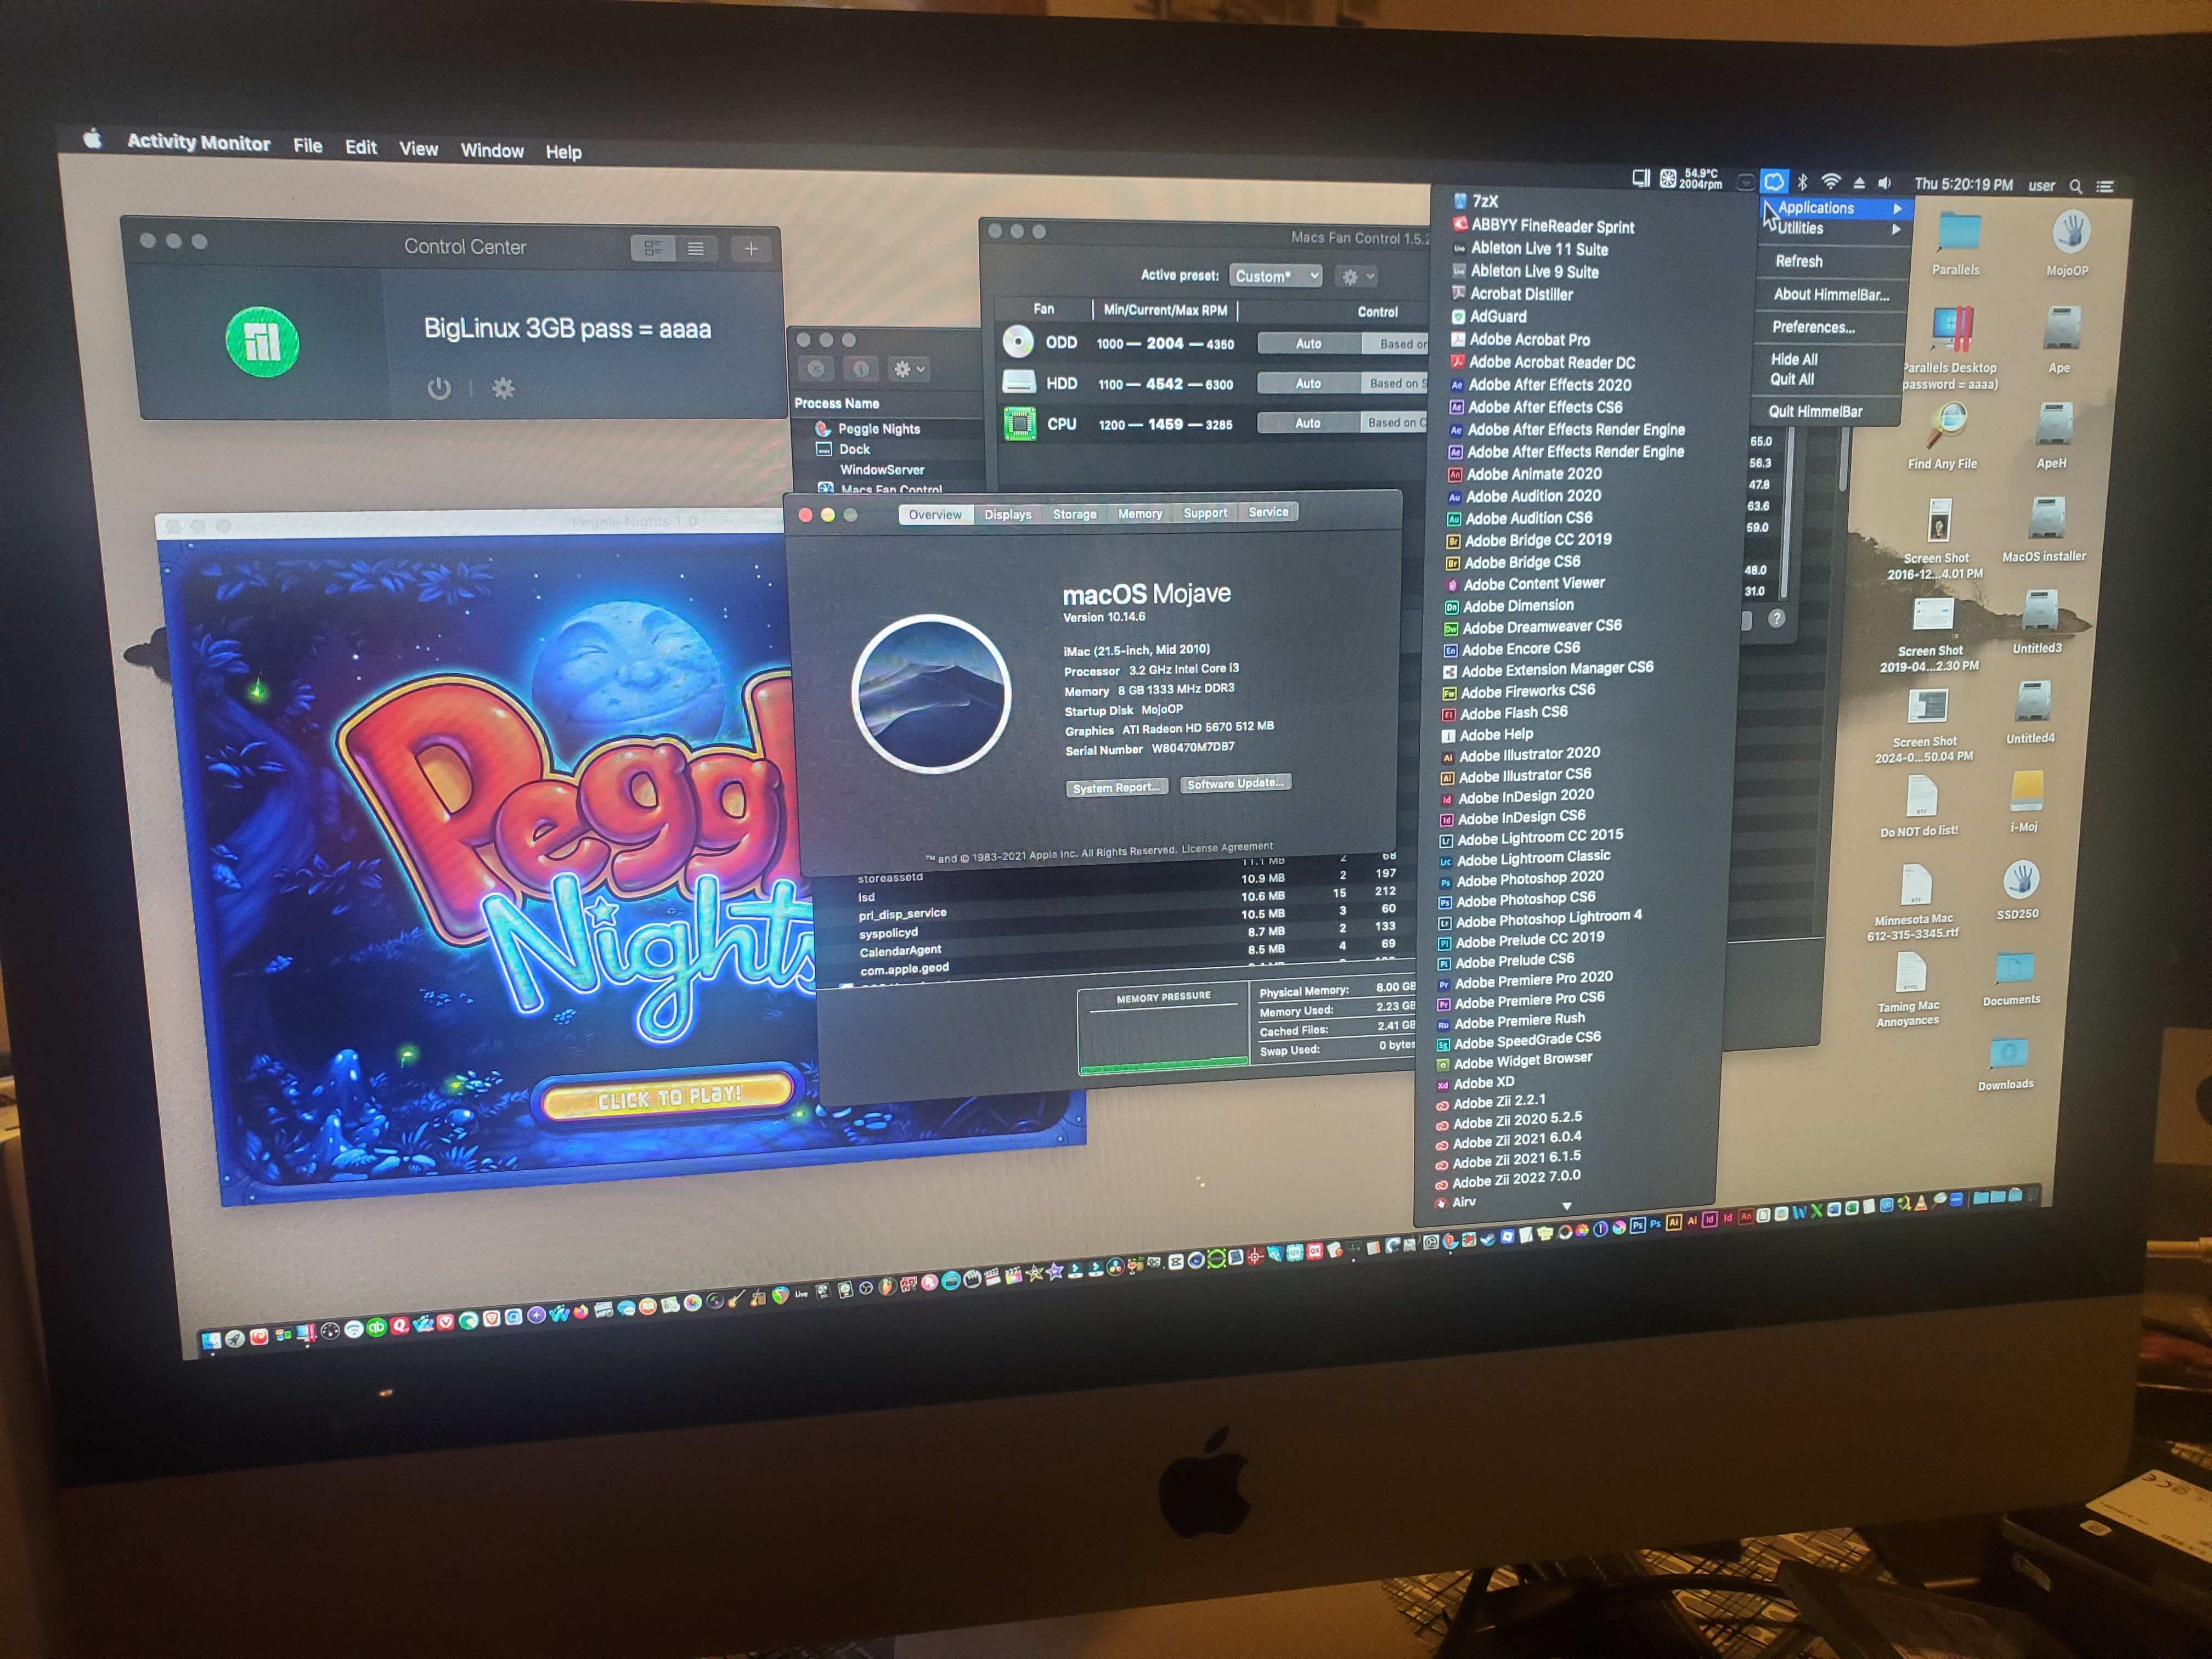Open Spotlight search

click(2076, 186)
